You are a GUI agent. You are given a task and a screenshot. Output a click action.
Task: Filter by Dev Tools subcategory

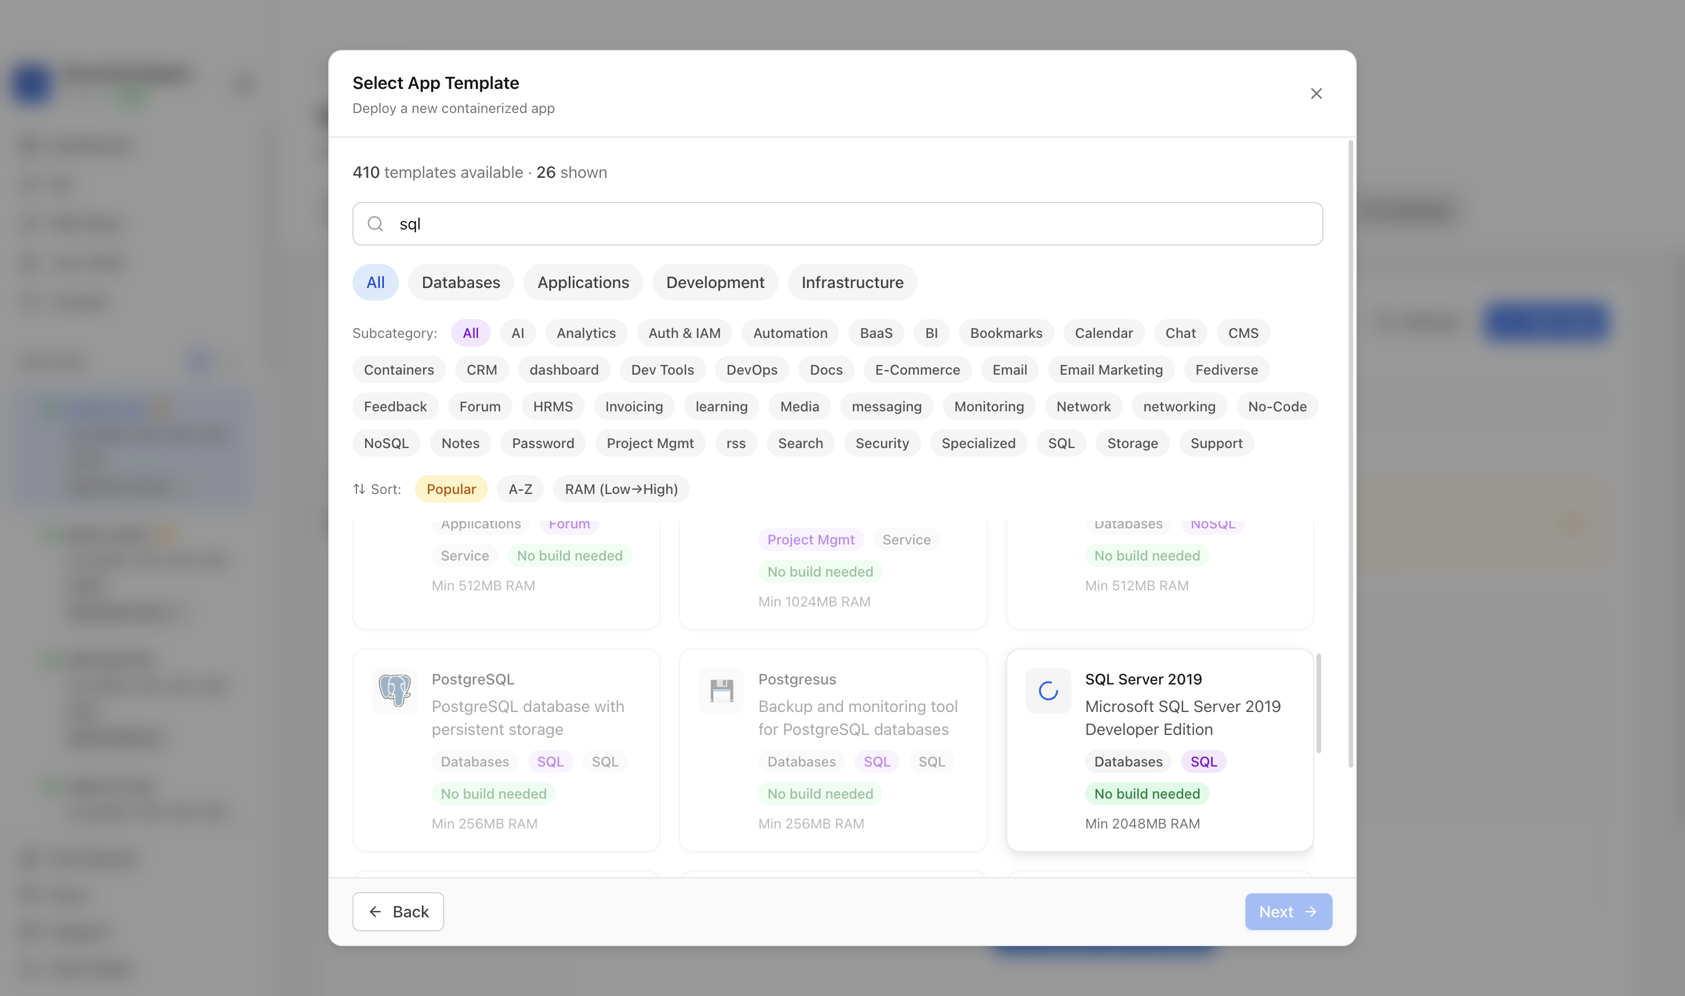[x=662, y=370]
